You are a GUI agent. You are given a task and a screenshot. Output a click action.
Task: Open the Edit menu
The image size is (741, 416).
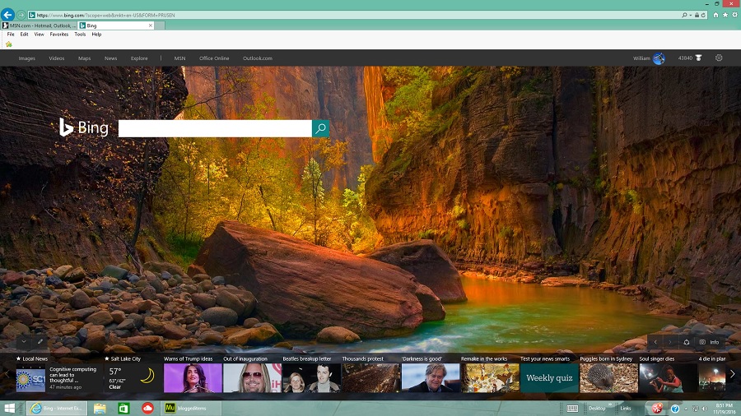pos(24,34)
